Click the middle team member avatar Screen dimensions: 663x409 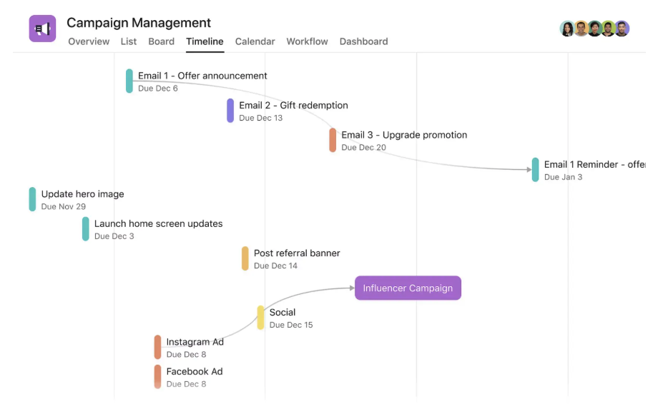[x=595, y=29]
